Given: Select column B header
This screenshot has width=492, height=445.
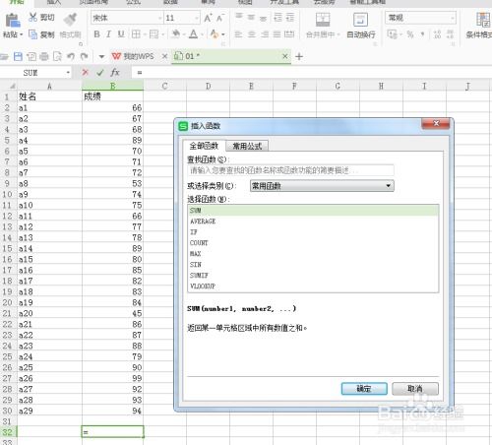Looking at the screenshot, I should (112, 86).
